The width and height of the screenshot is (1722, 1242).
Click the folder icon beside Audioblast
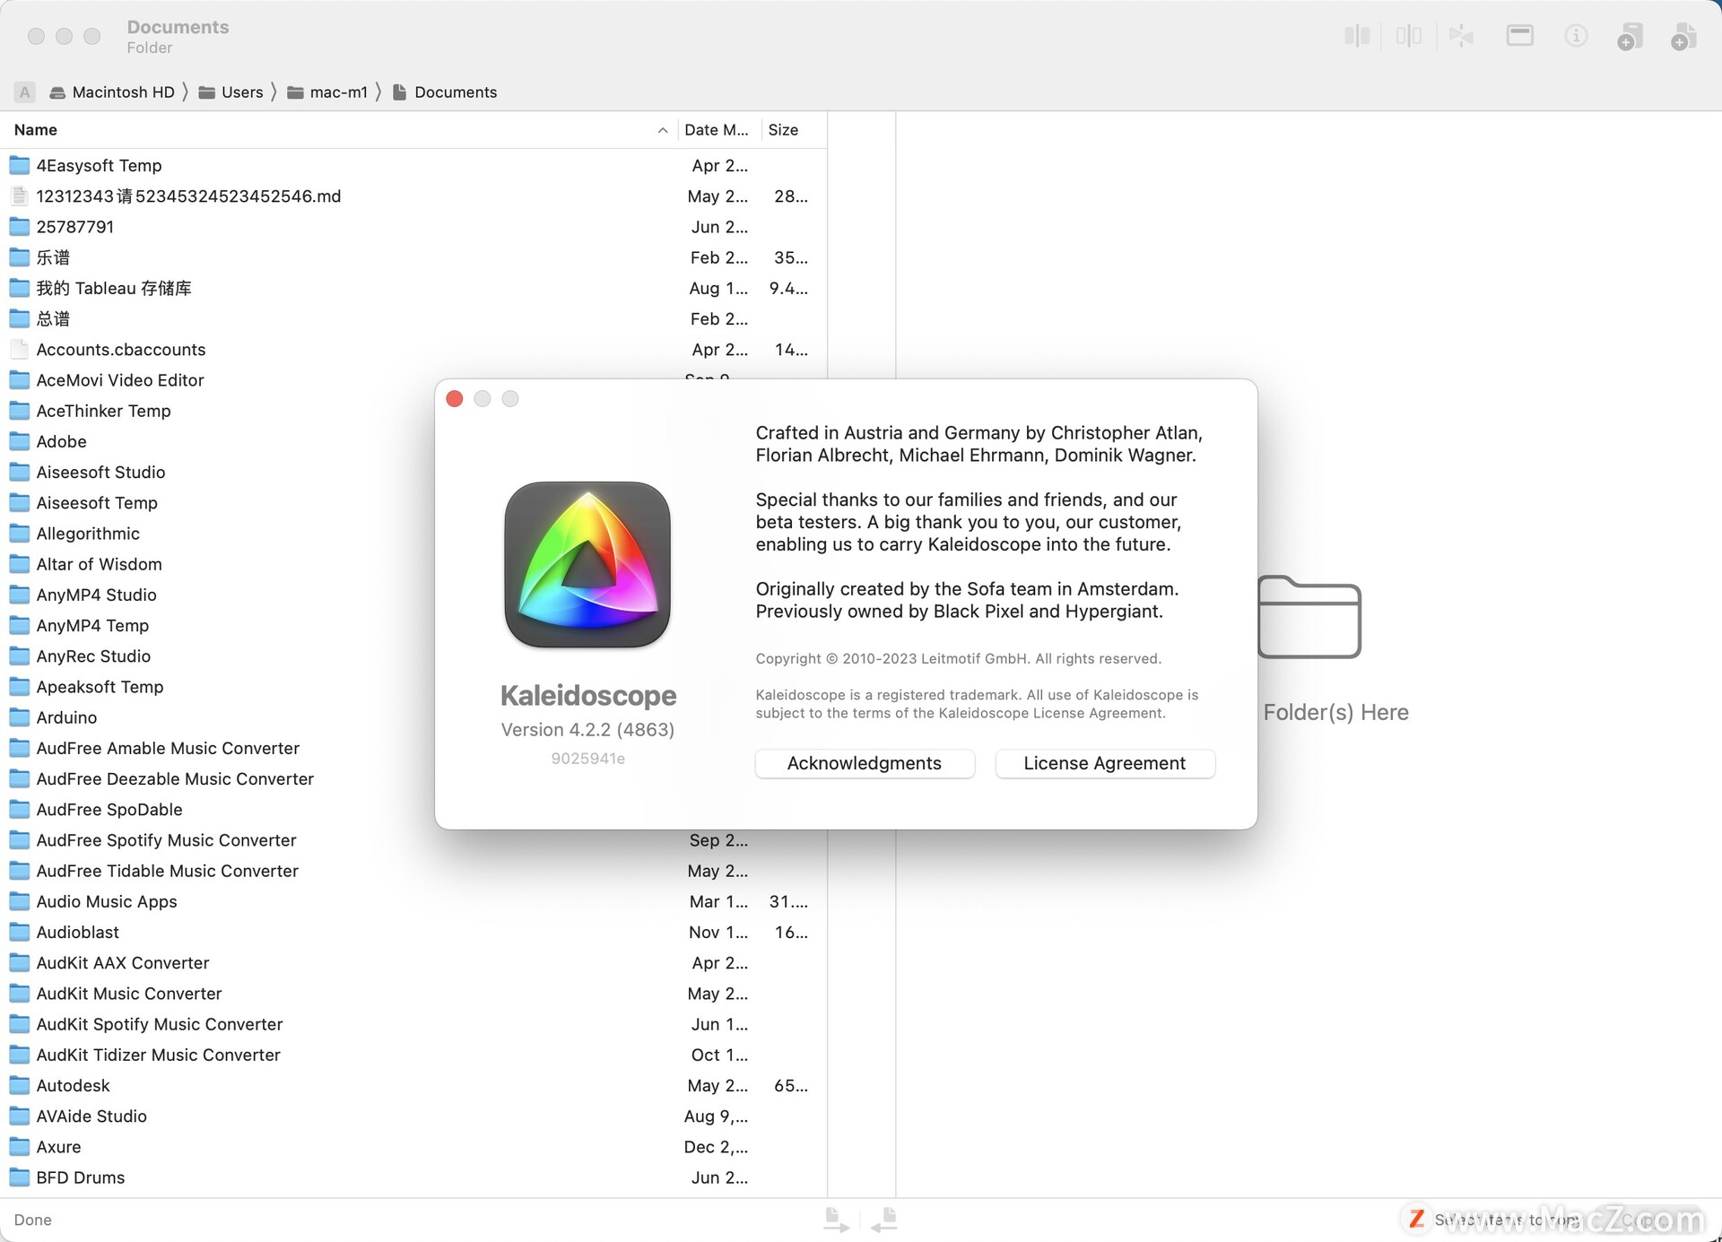20,932
